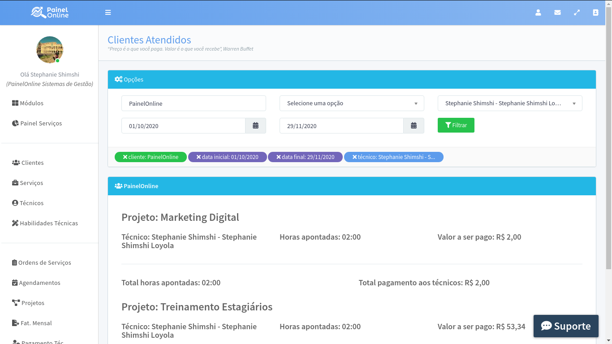
Task: Remove the 'técnico: Stephanie Shimshi' filter tag
Action: [x=355, y=157]
